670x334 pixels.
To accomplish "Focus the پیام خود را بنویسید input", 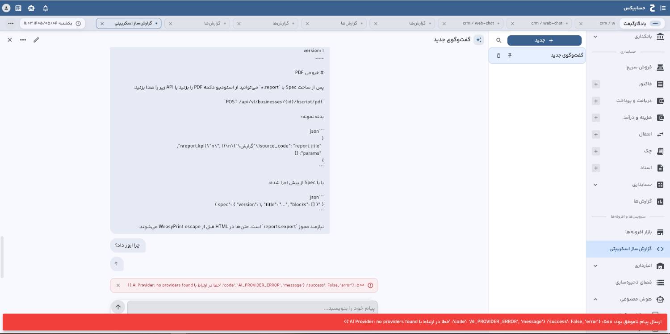I will (252, 308).
